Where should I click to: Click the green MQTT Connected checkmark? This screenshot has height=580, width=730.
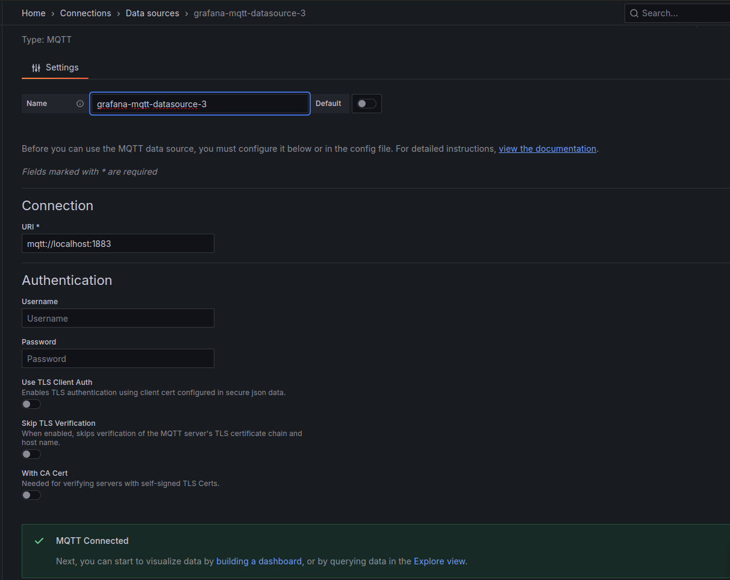pyautogui.click(x=39, y=541)
